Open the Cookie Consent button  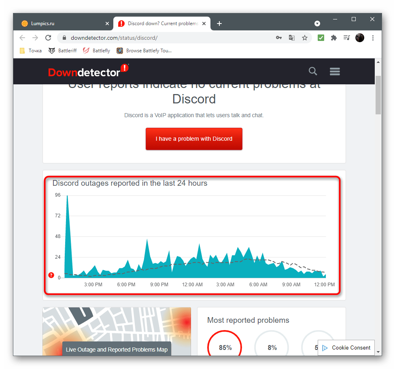pyautogui.click(x=346, y=348)
